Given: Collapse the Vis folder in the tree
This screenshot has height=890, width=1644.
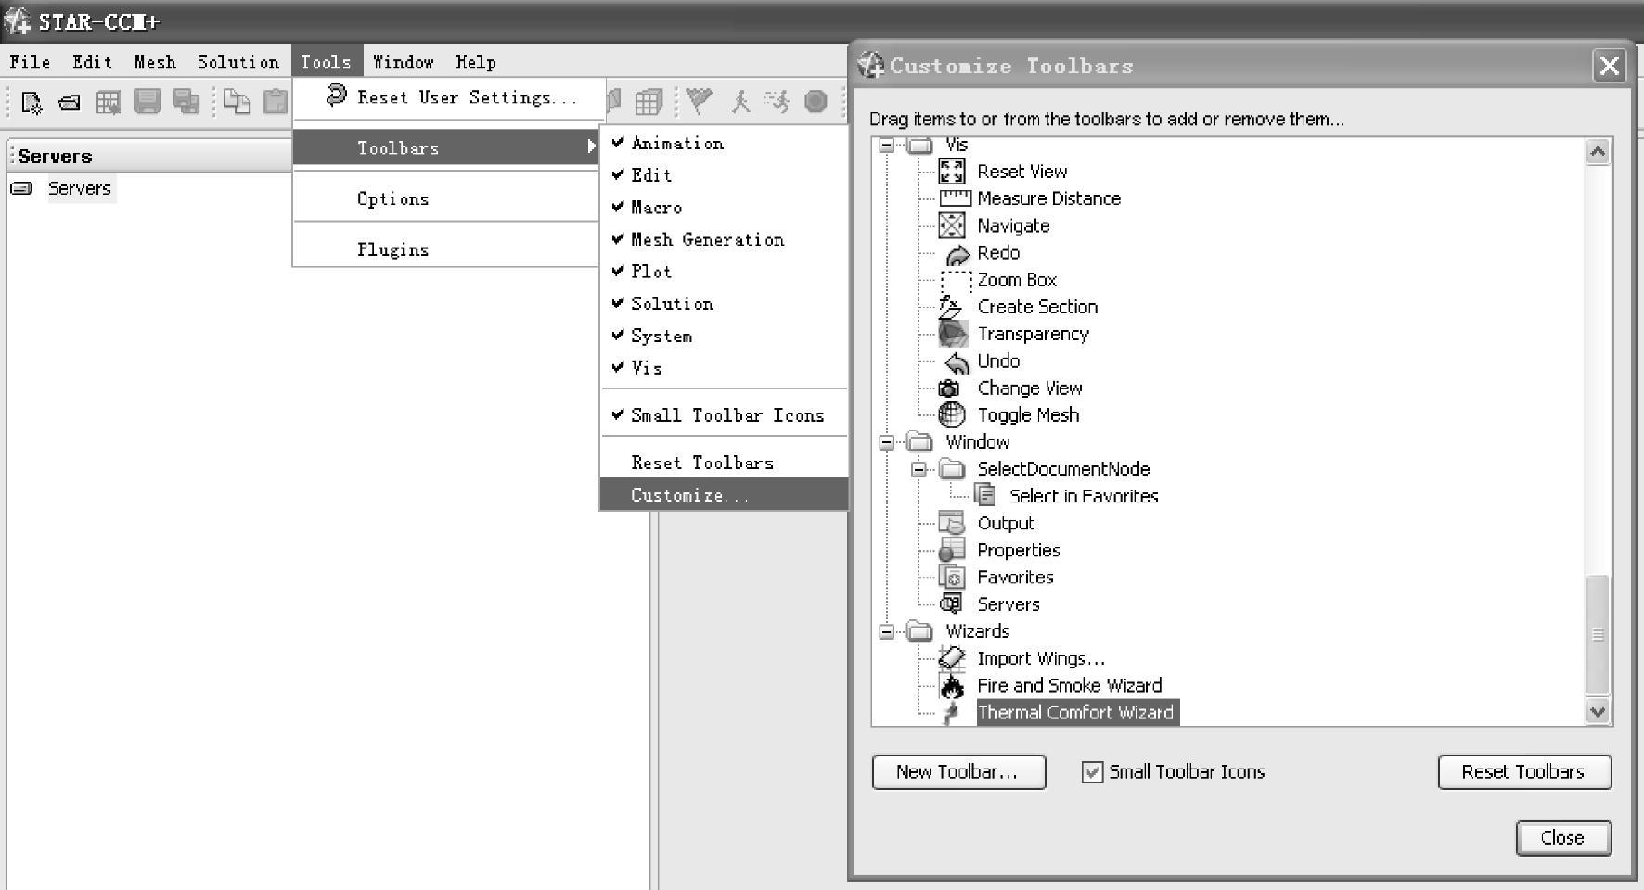Looking at the screenshot, I should (887, 146).
